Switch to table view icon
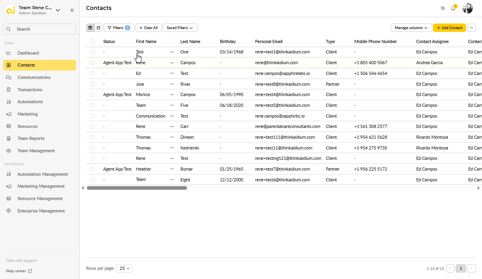482x279 pixels. click(x=90, y=28)
